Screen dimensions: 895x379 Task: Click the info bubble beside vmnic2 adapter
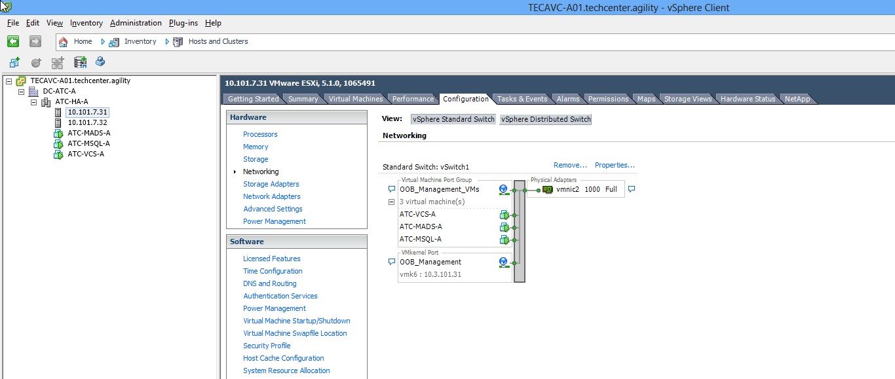tap(632, 190)
